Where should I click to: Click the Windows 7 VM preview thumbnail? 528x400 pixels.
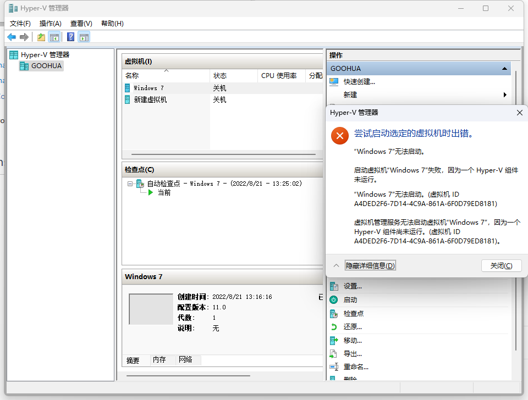[x=151, y=309]
